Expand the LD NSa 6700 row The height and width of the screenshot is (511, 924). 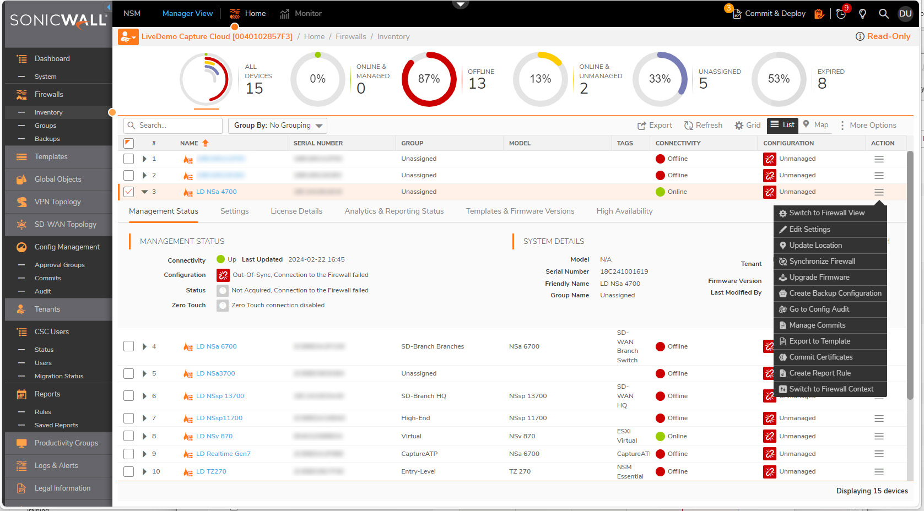[x=144, y=347]
